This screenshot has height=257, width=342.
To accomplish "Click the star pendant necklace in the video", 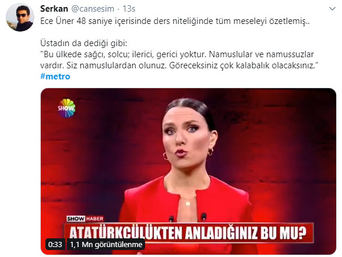I will (x=188, y=203).
